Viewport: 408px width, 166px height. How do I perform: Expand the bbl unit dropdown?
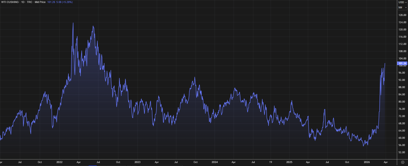click(402, 7)
